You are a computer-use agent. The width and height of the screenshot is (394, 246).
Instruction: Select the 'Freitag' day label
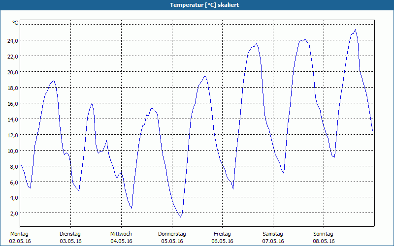click(x=222, y=234)
